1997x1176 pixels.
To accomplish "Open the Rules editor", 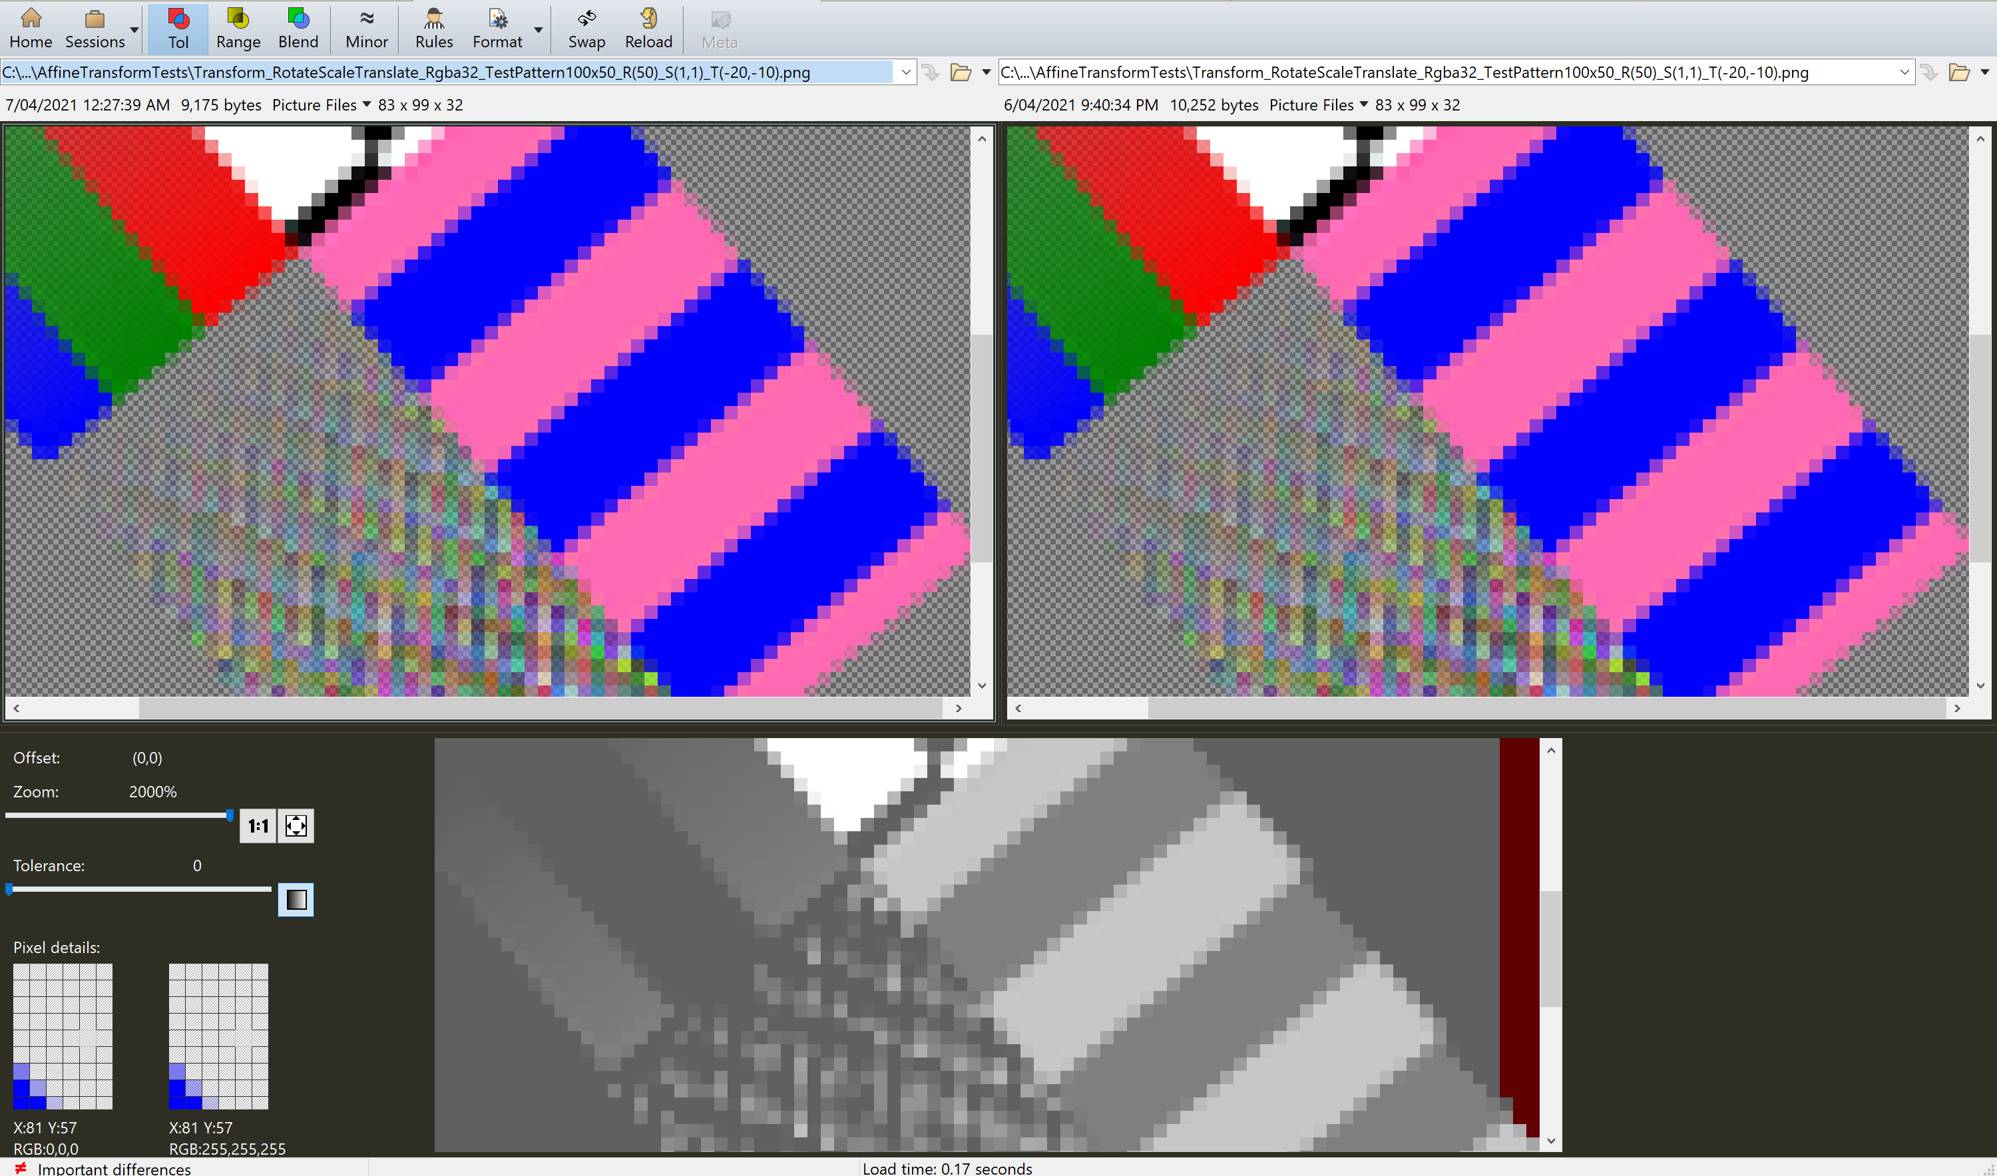I will [x=433, y=29].
